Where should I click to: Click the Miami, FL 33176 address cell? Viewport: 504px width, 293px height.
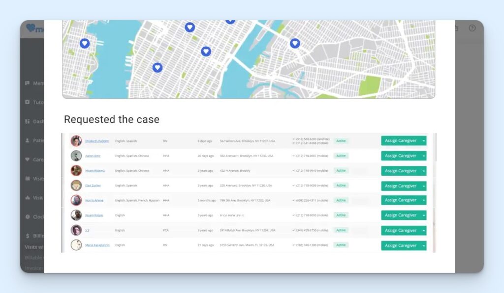(x=247, y=245)
